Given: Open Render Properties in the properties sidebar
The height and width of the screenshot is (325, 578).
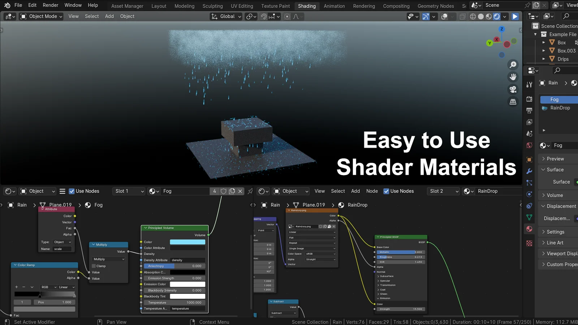Looking at the screenshot, I should (x=529, y=99).
